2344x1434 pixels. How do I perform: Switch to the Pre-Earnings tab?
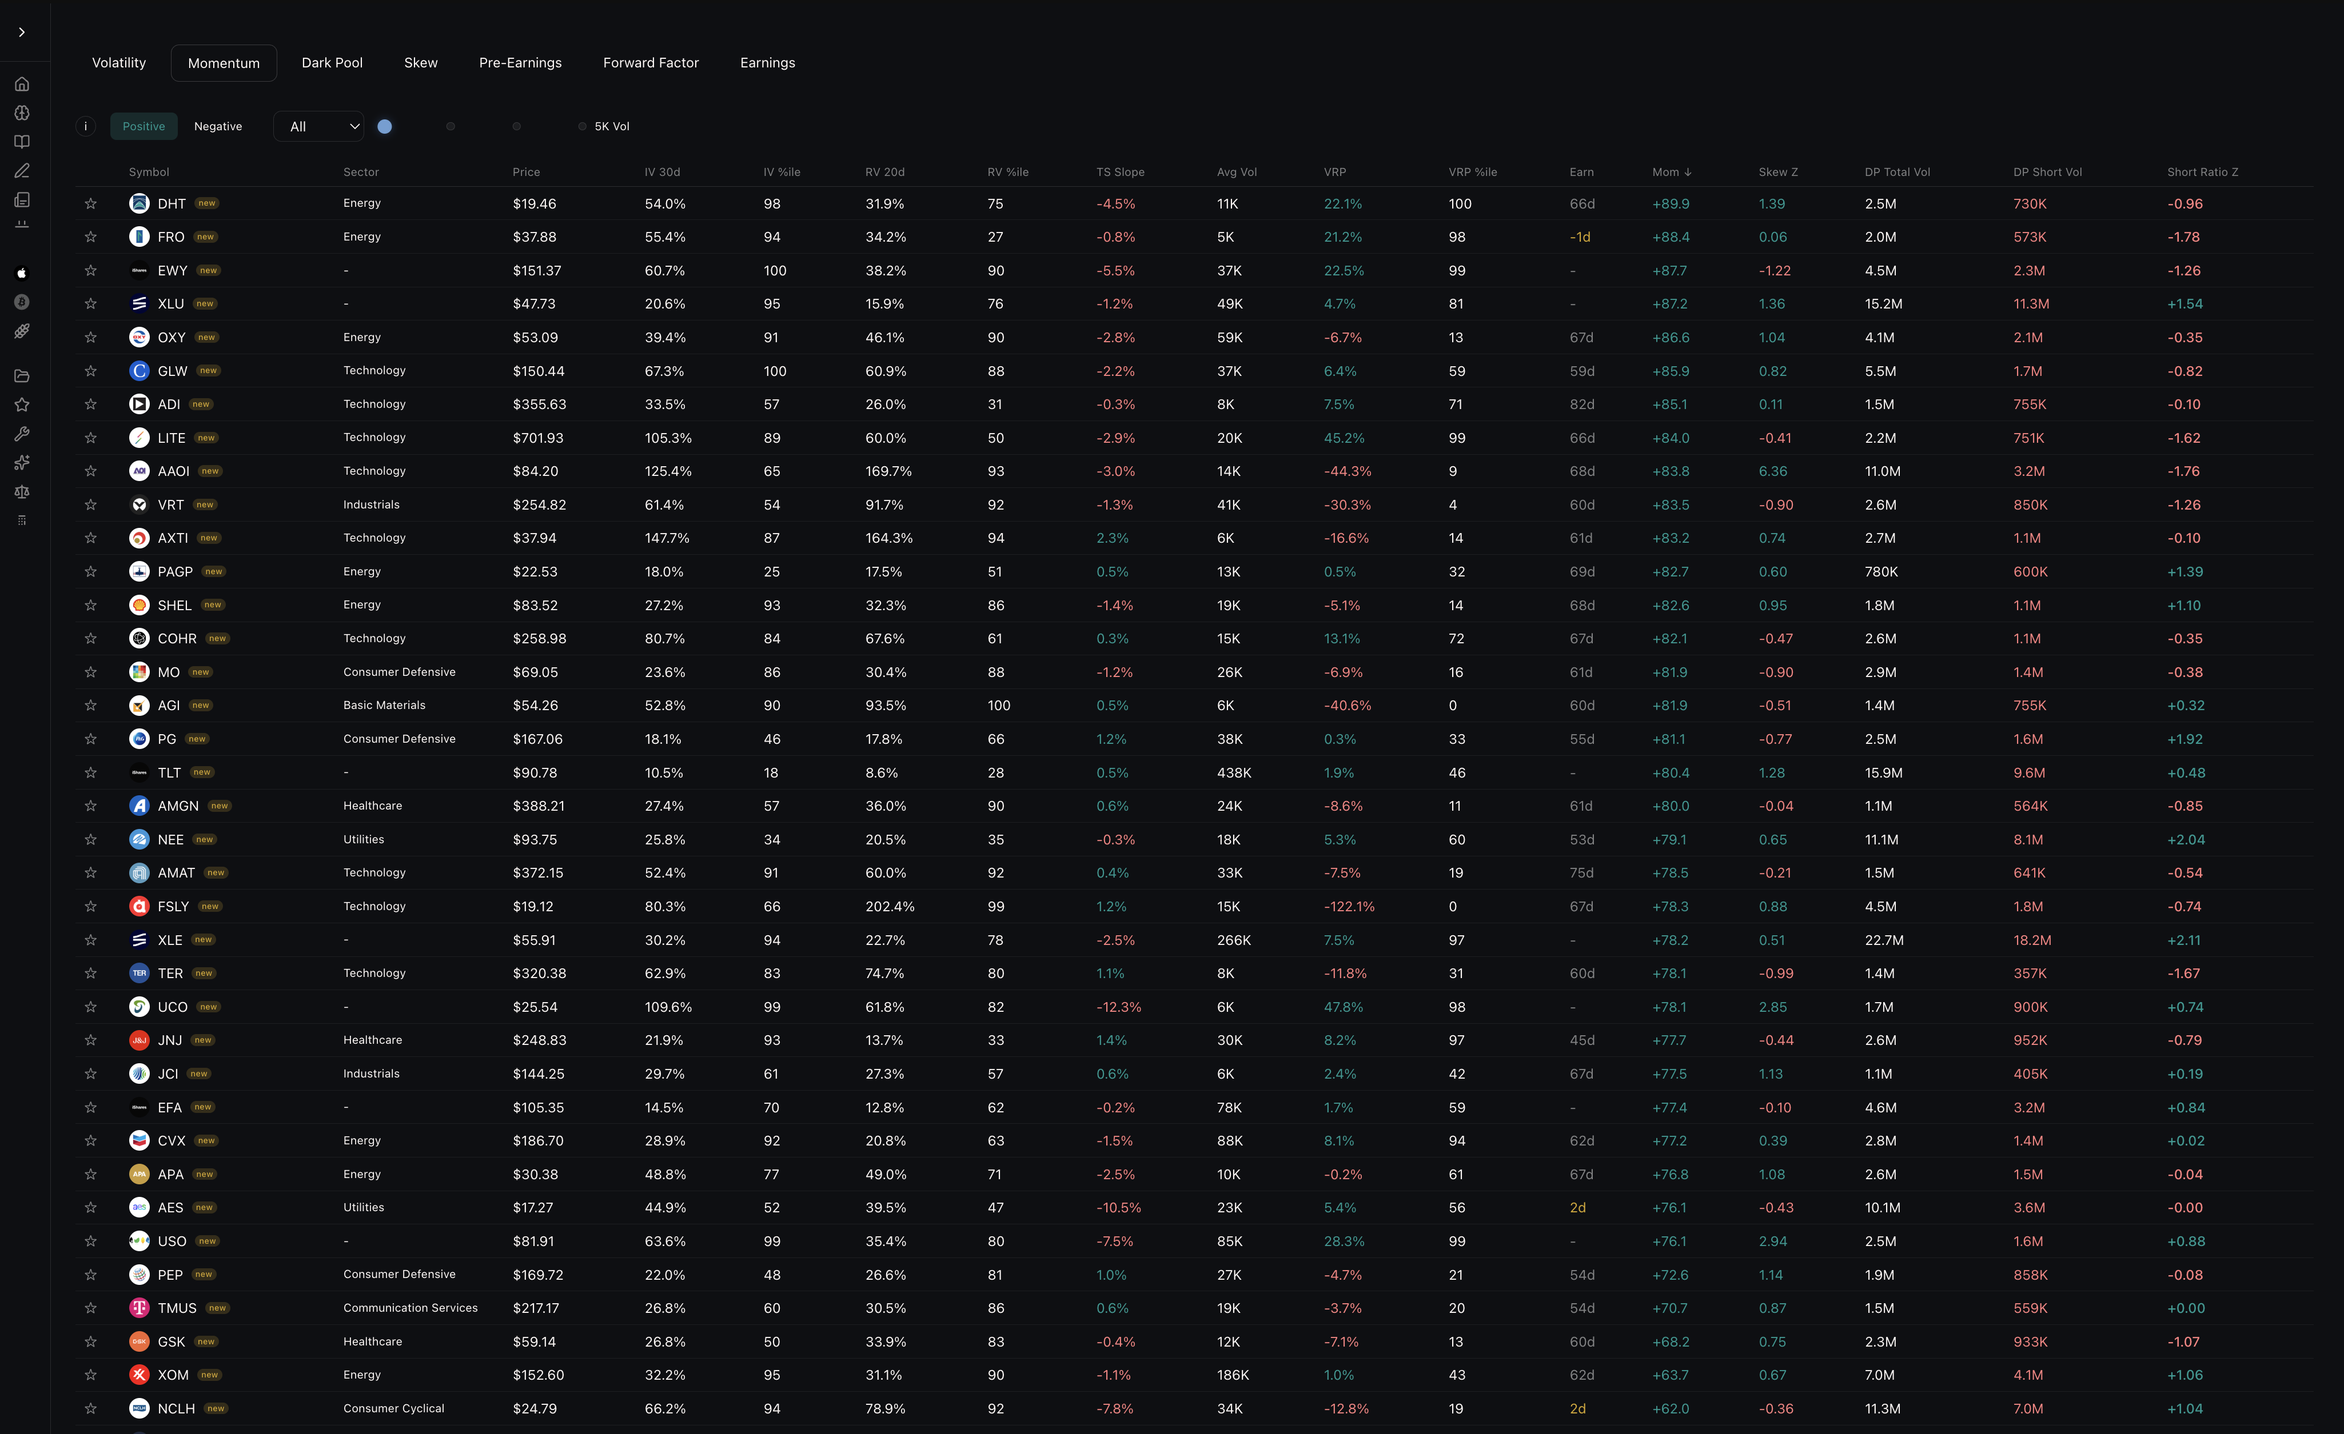tap(520, 63)
